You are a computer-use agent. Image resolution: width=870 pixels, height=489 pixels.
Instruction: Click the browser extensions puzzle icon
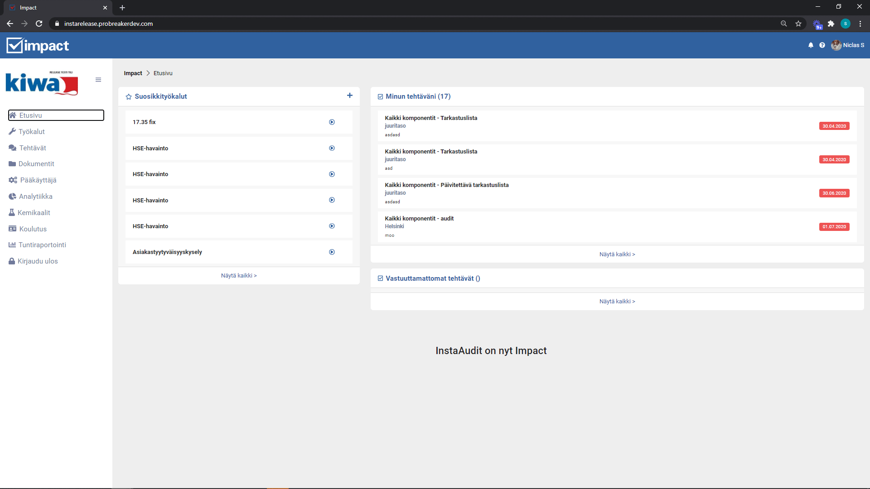[831, 24]
